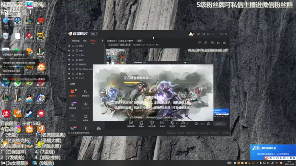Add a 手机投屏 source
Viewport: 296px width, 166px height.
pyautogui.click(x=152, y=124)
